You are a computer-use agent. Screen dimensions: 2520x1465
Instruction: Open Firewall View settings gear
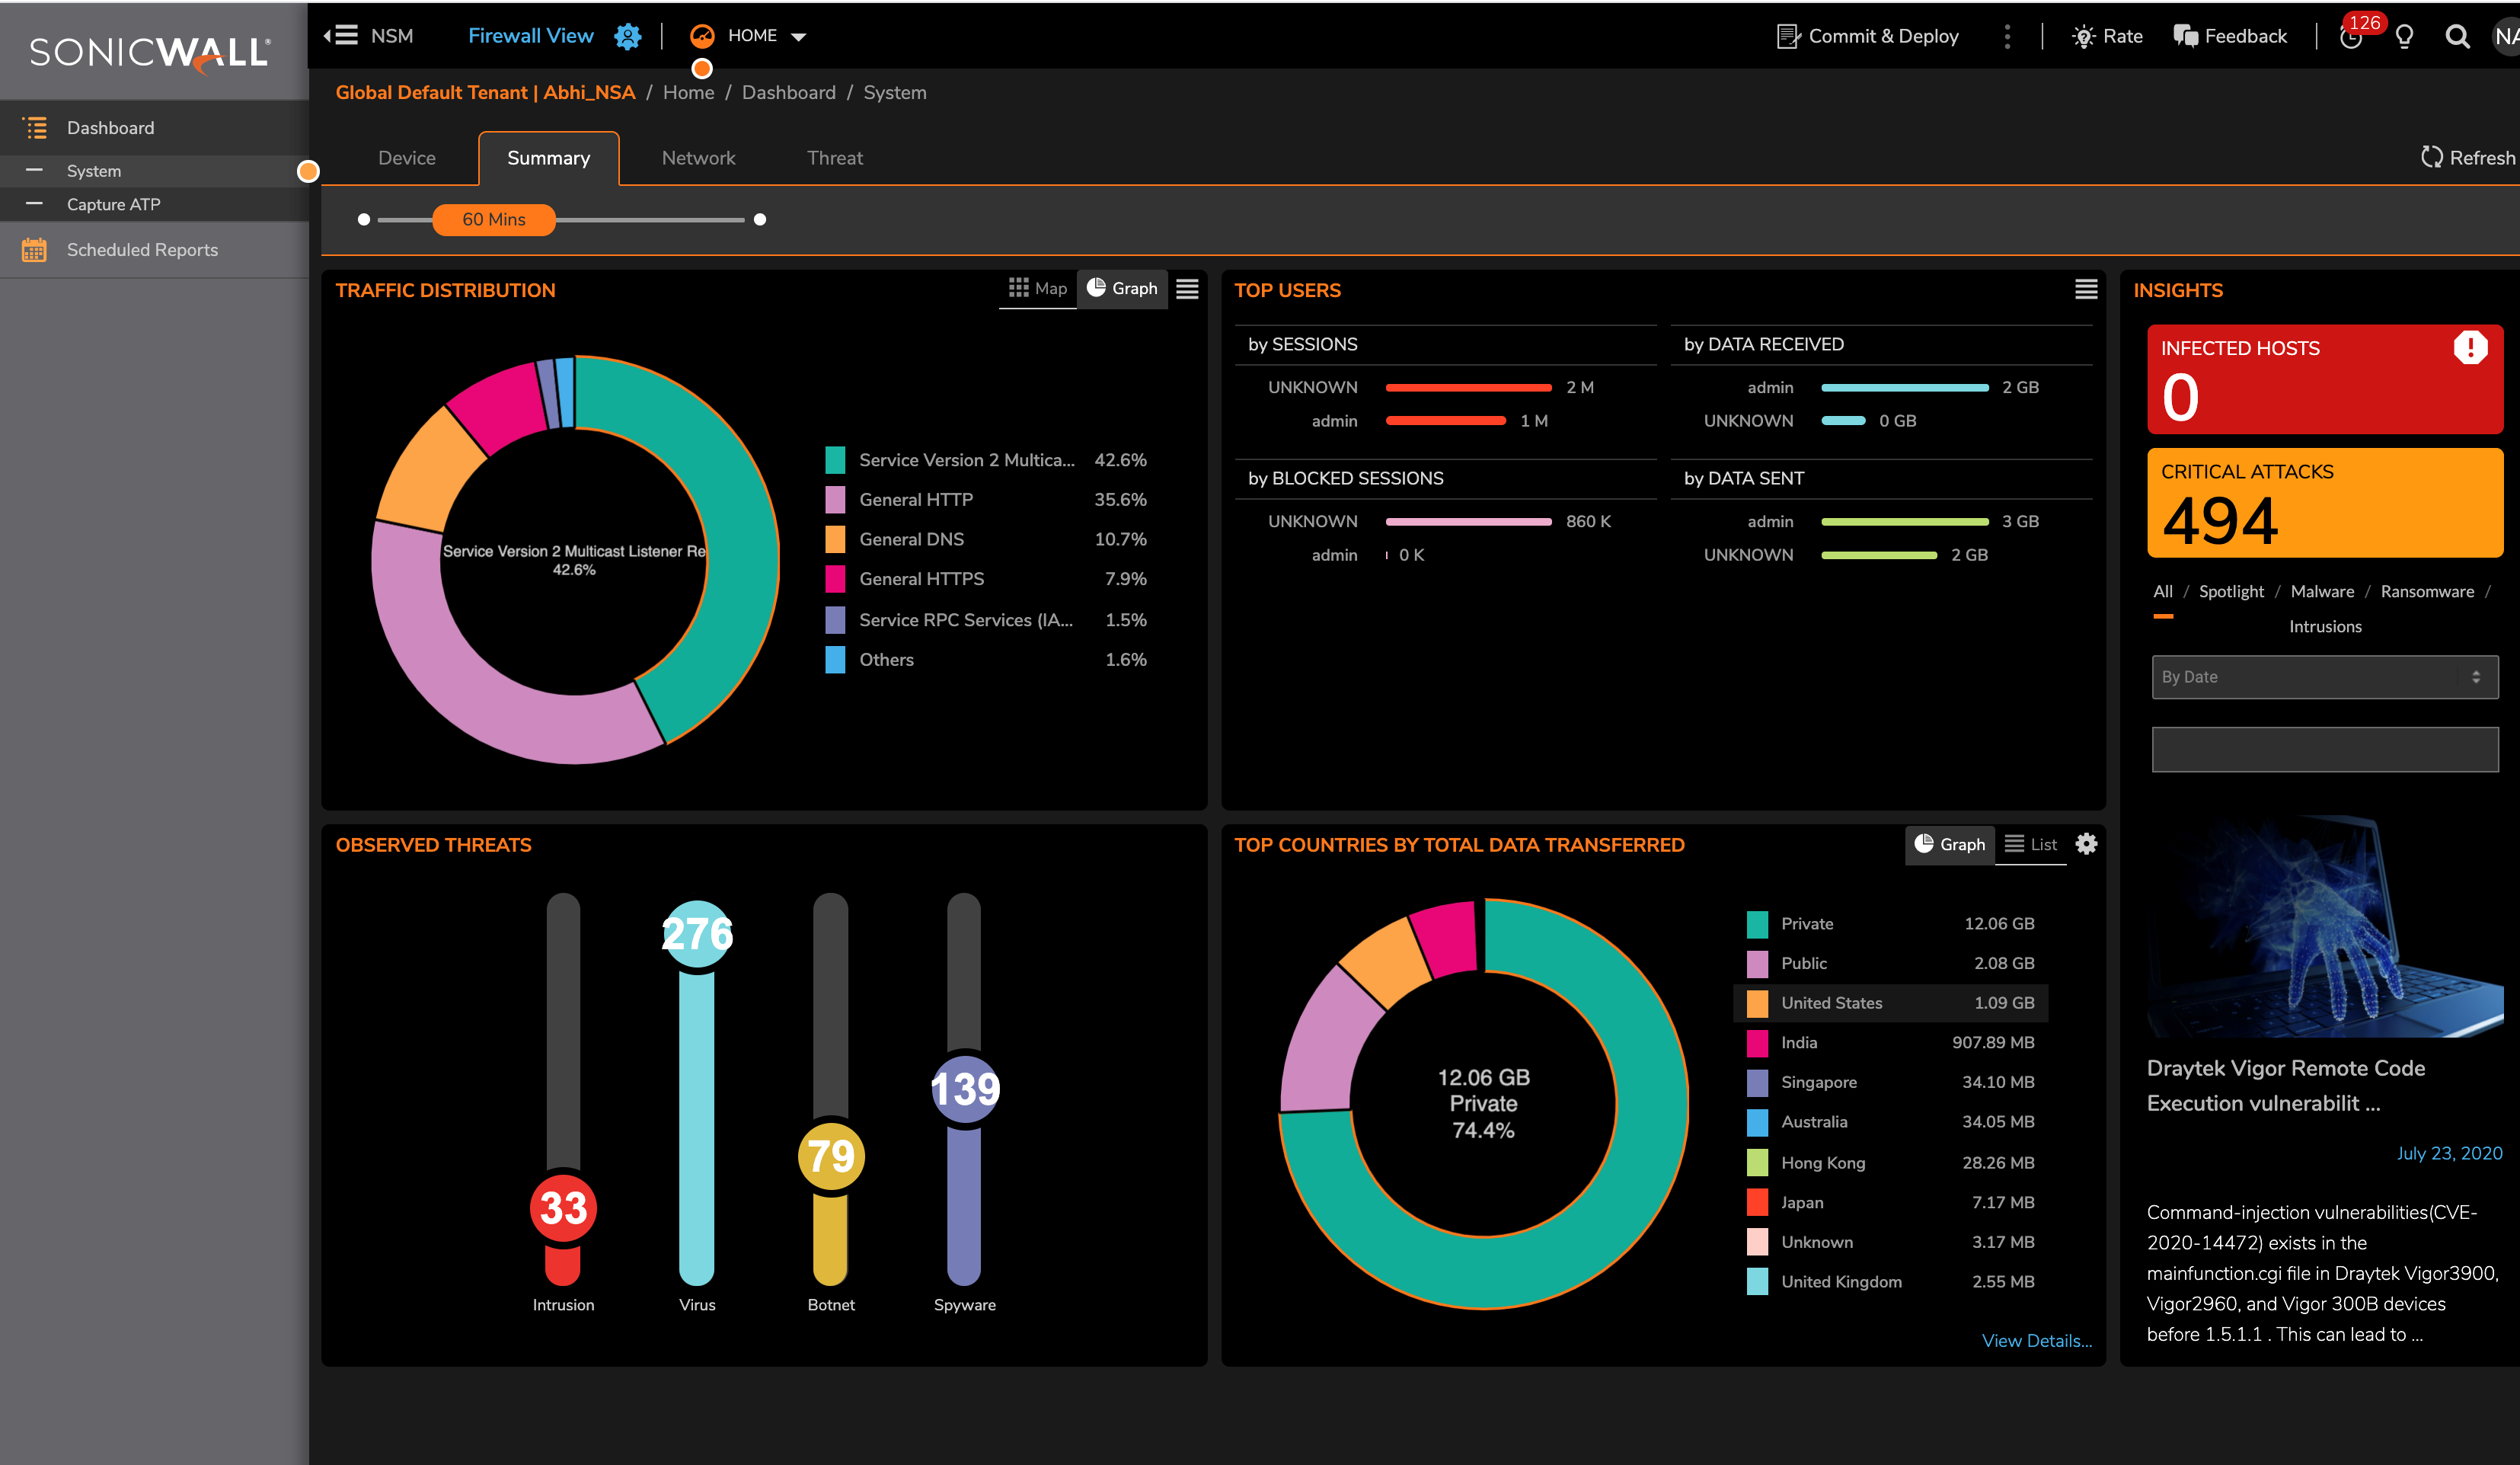tap(628, 36)
